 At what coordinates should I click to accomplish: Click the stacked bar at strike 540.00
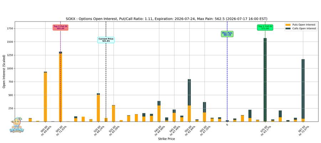tap(159, 111)
